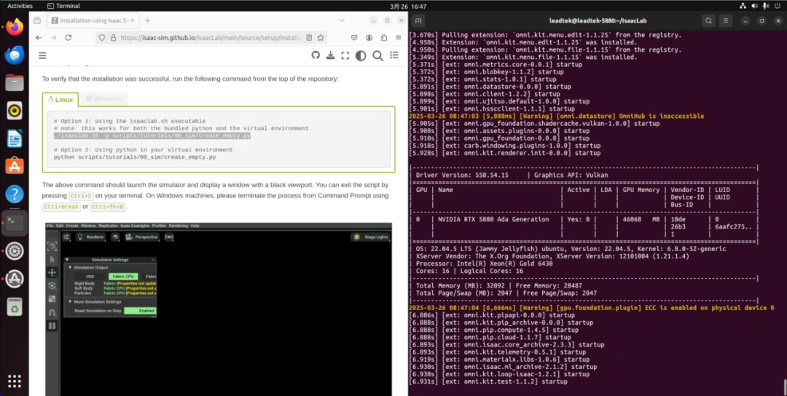Click the padlock site information icon
This screenshot has width=787, height=396.
[x=113, y=38]
